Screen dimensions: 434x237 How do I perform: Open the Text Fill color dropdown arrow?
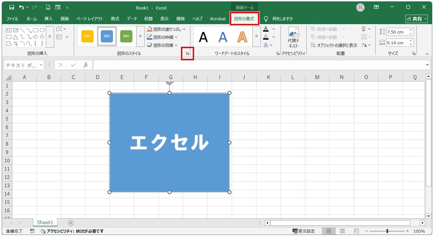pyautogui.click(x=274, y=29)
